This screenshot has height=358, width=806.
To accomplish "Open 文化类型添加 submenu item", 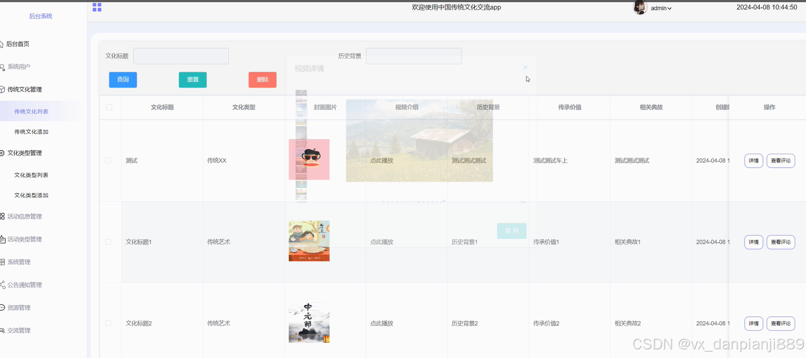I will click(31, 195).
